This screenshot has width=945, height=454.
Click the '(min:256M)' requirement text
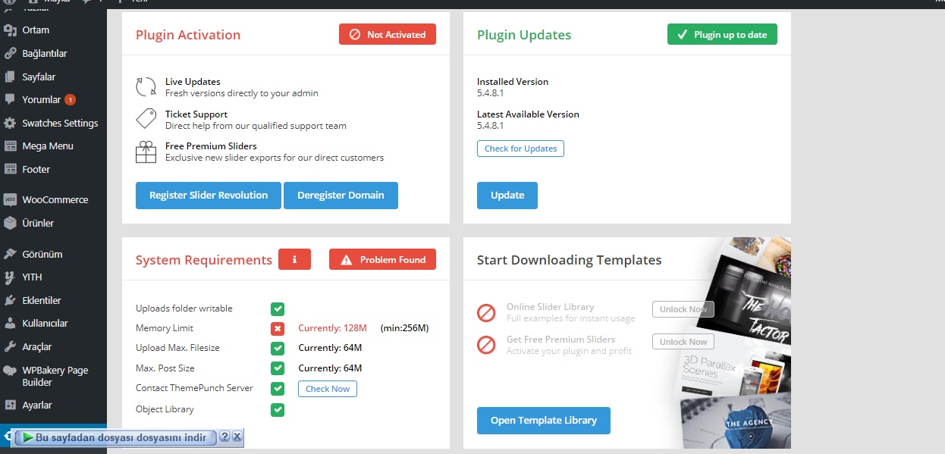(x=404, y=328)
